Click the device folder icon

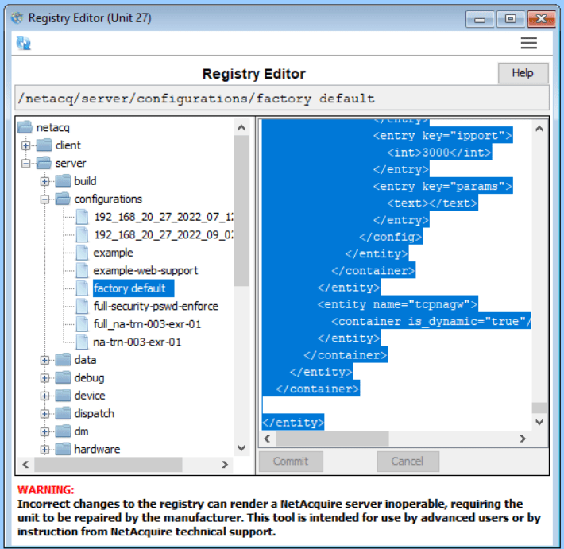click(x=63, y=396)
